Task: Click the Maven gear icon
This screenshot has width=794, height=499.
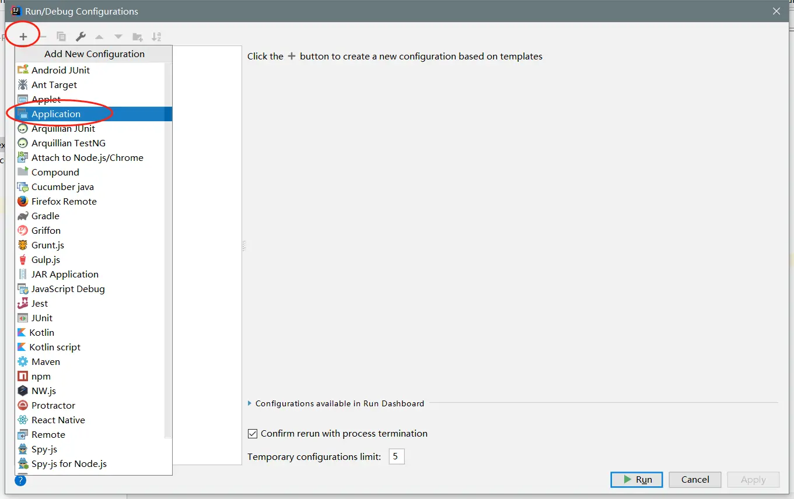Action: tap(23, 361)
